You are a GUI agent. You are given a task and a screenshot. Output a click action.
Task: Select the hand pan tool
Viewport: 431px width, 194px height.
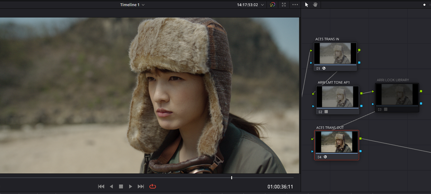pyautogui.click(x=316, y=5)
